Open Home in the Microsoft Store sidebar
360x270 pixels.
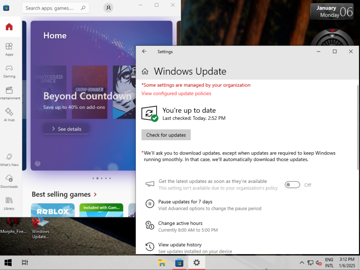click(x=9, y=27)
